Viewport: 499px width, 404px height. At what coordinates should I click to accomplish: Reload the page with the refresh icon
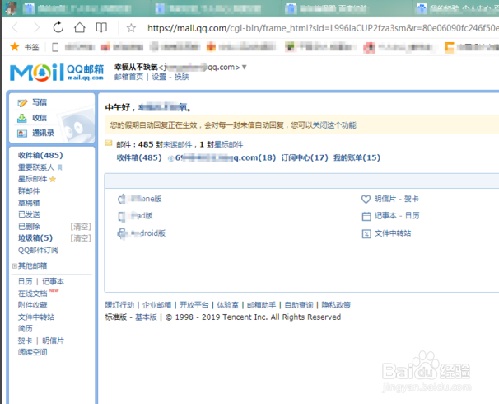58,28
